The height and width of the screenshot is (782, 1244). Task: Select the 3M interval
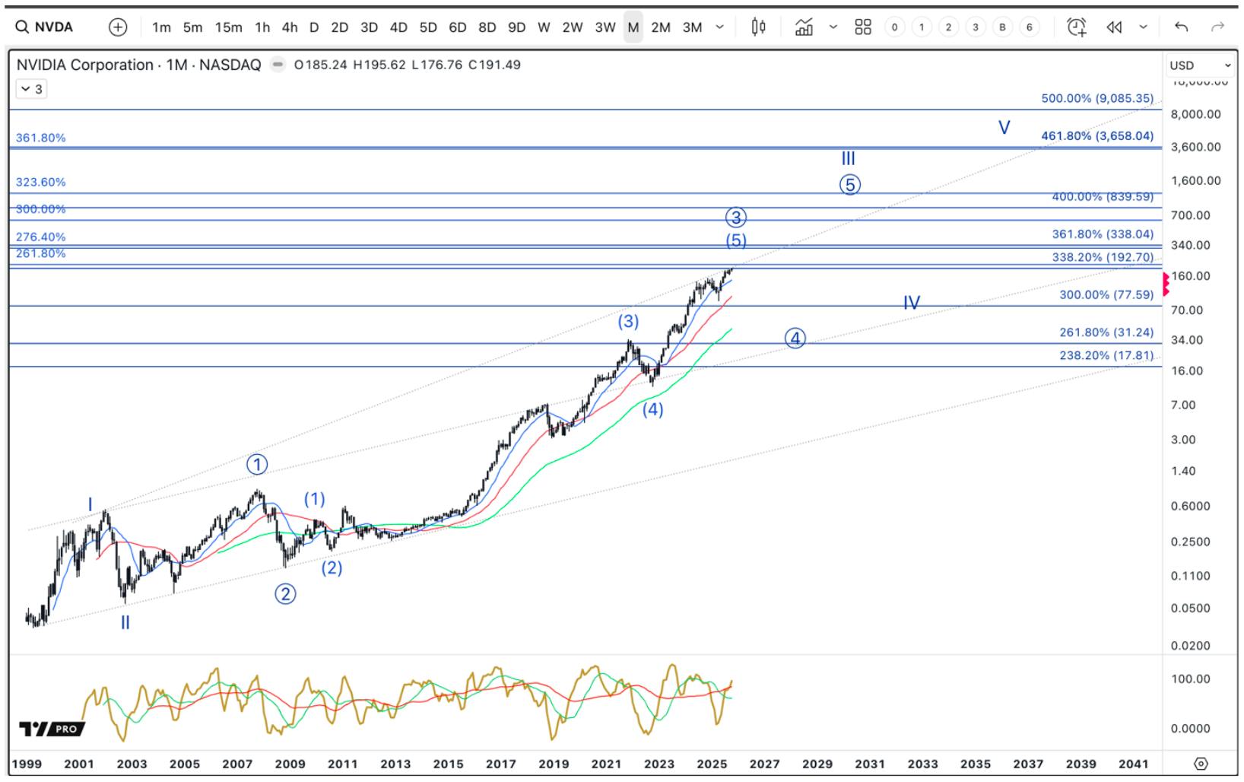691,27
